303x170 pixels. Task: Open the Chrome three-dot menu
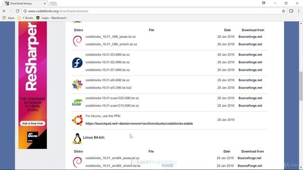[x=299, y=11]
